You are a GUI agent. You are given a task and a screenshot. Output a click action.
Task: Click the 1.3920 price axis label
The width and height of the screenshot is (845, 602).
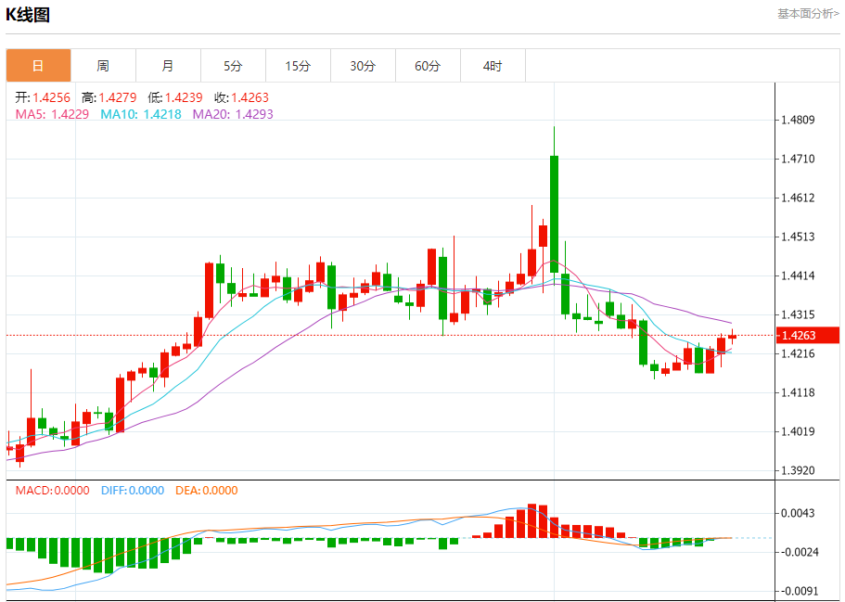(x=798, y=470)
